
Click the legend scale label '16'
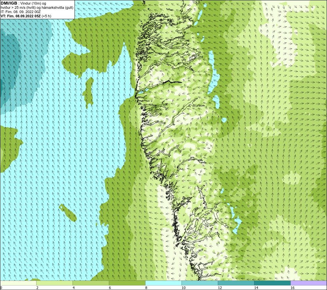[292, 288]
